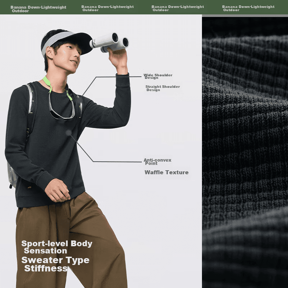Click the "Wide Shoulder Design" label
This screenshot has width=288, height=288.
tap(158, 76)
